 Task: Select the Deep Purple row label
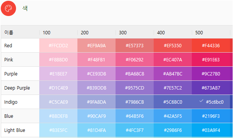(x=17, y=88)
